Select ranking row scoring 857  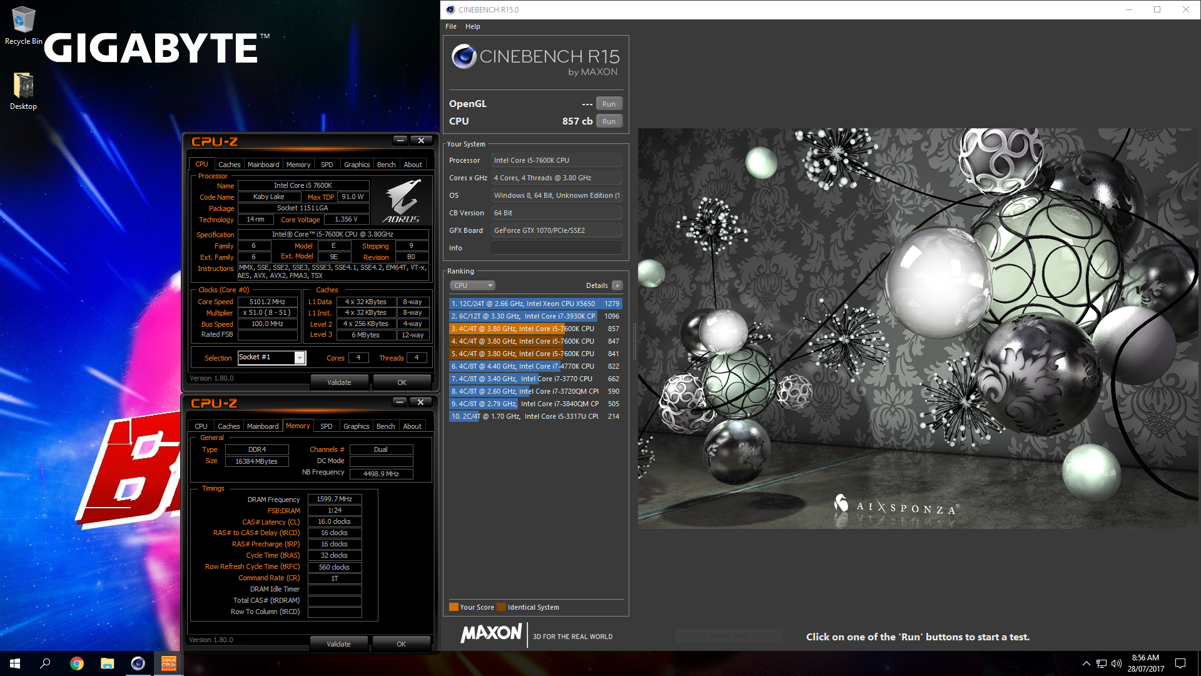click(535, 329)
